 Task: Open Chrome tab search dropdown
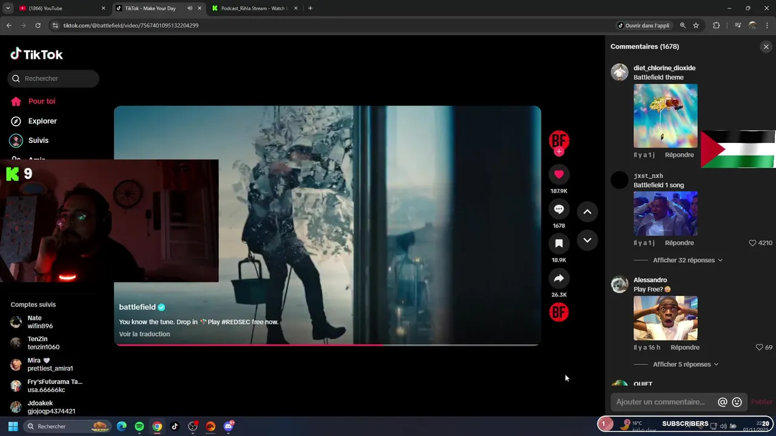[x=8, y=8]
